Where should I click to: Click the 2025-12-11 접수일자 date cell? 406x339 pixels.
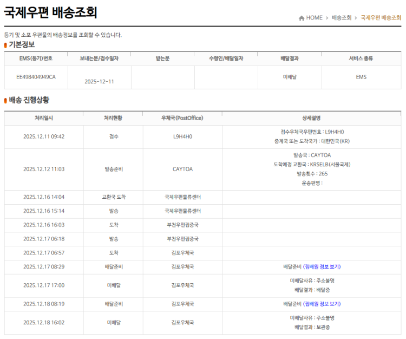coord(100,82)
